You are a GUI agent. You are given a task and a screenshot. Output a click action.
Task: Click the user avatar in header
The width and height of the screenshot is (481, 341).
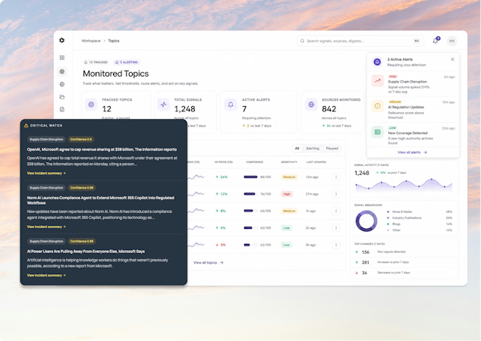tap(451, 41)
